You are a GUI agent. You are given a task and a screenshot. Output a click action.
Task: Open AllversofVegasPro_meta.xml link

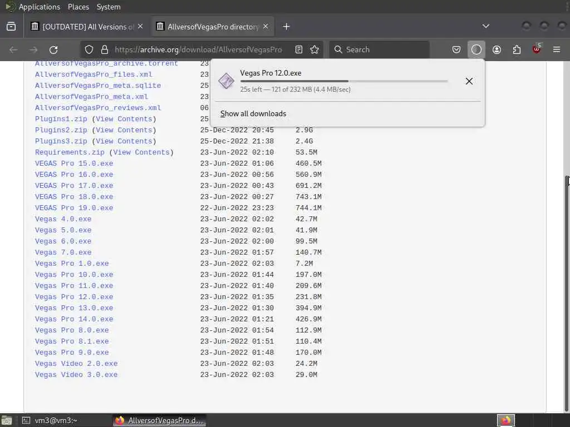91,97
